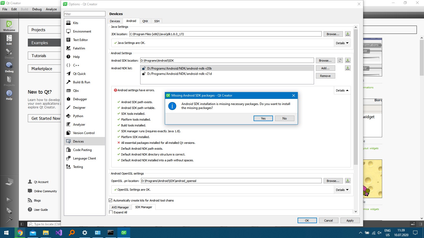Select Language Client category
Viewport: 424px width, 238px height.
85,158
